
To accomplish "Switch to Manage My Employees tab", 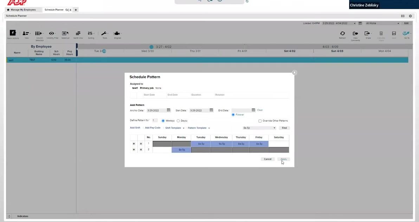I will (x=23, y=9).
